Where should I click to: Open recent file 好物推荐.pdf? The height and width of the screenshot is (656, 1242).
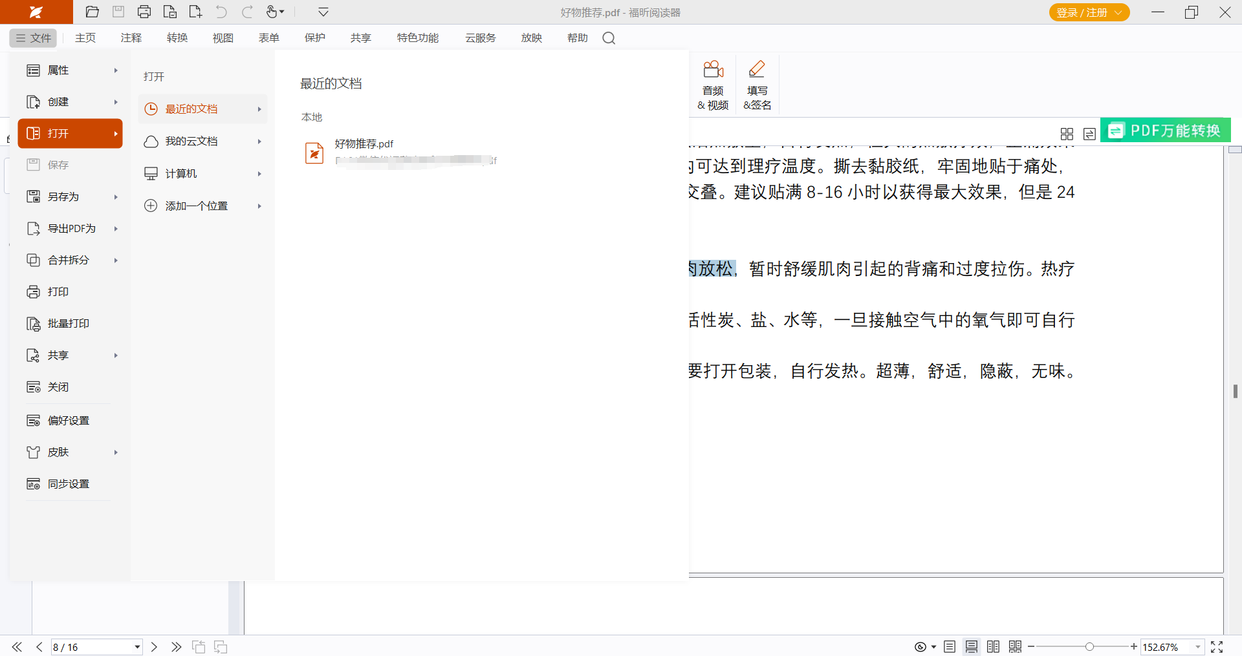click(364, 144)
